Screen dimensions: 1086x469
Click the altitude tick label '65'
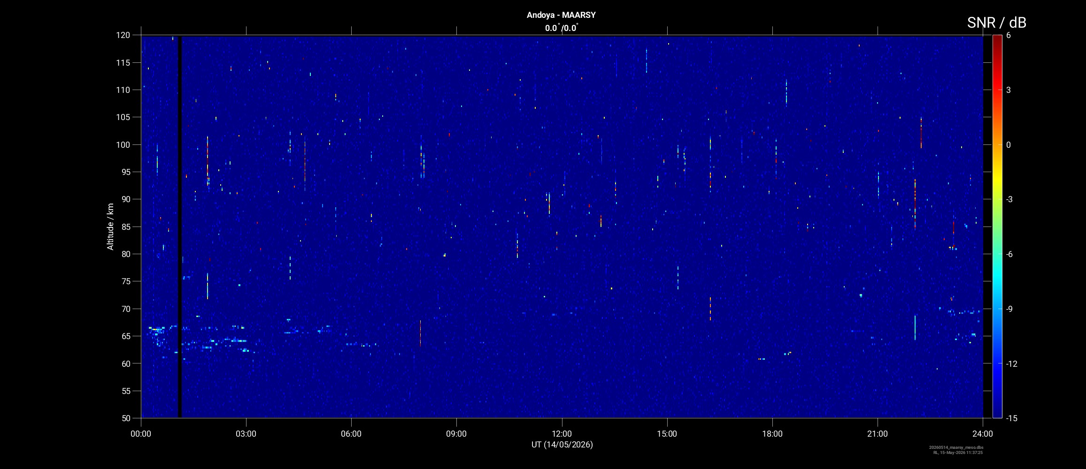[x=125, y=336]
